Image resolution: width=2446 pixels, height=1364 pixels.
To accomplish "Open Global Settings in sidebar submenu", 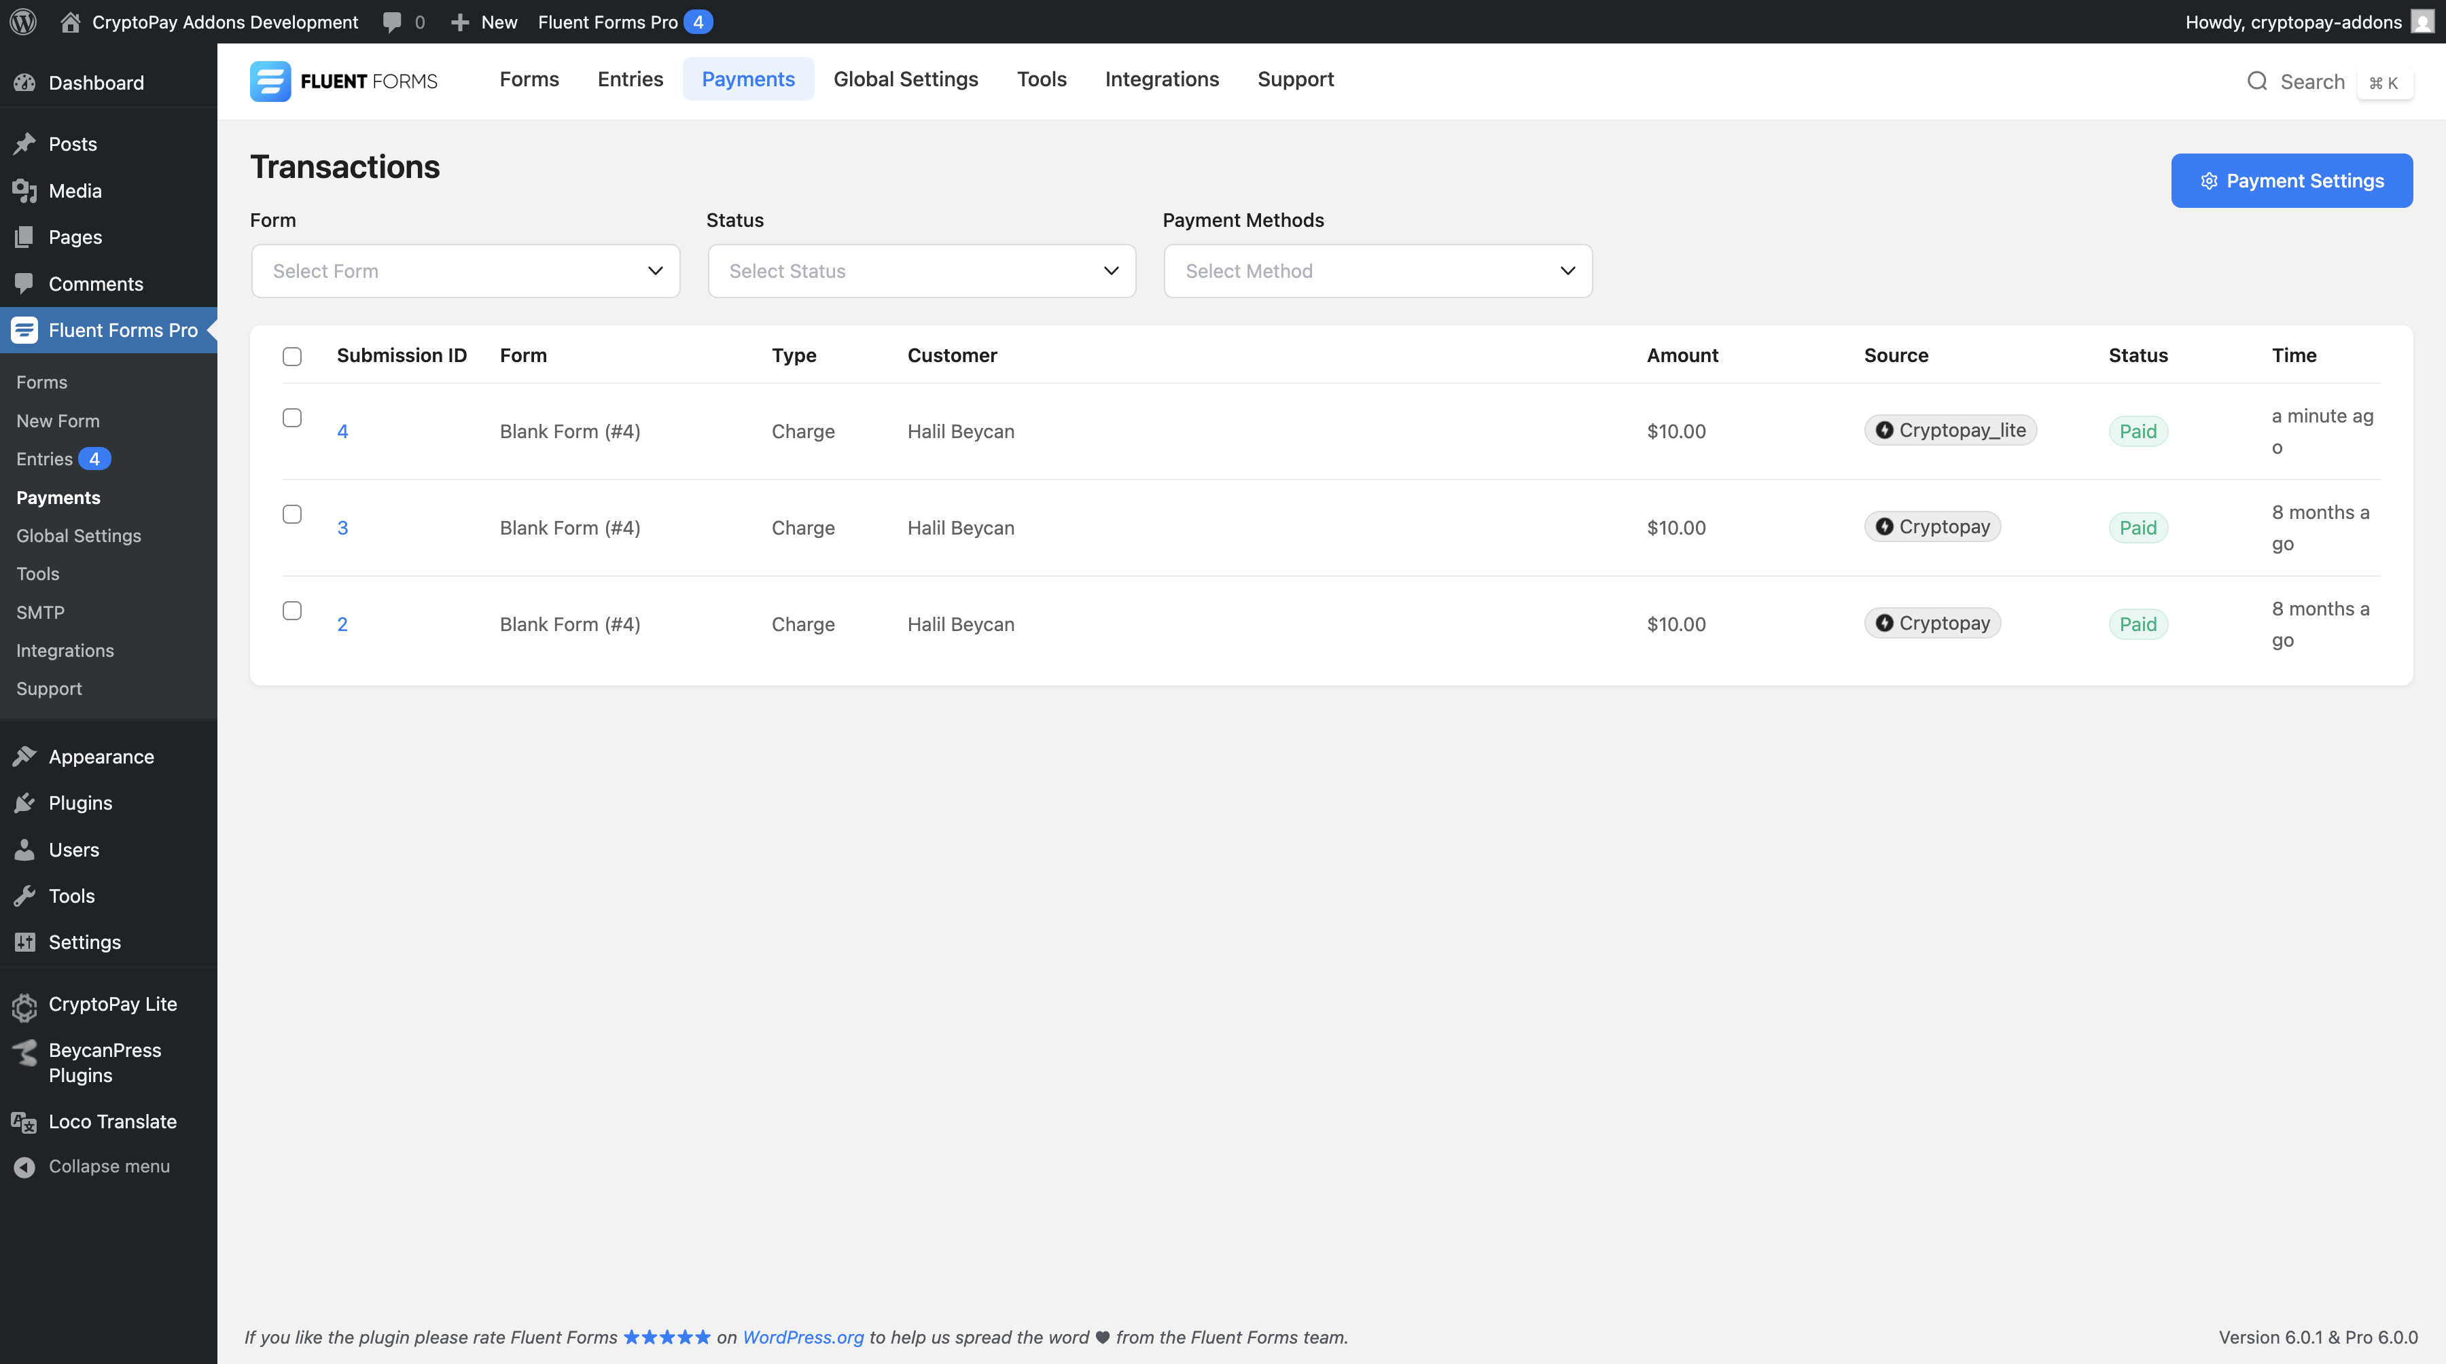I will point(79,537).
